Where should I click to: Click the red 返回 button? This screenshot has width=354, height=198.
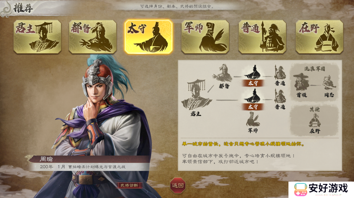(x=178, y=185)
